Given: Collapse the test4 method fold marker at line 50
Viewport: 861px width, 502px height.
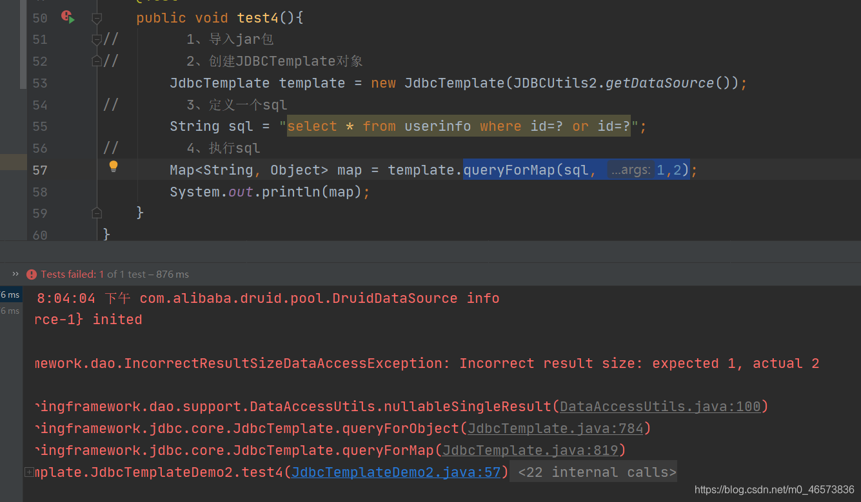Looking at the screenshot, I should (97, 18).
